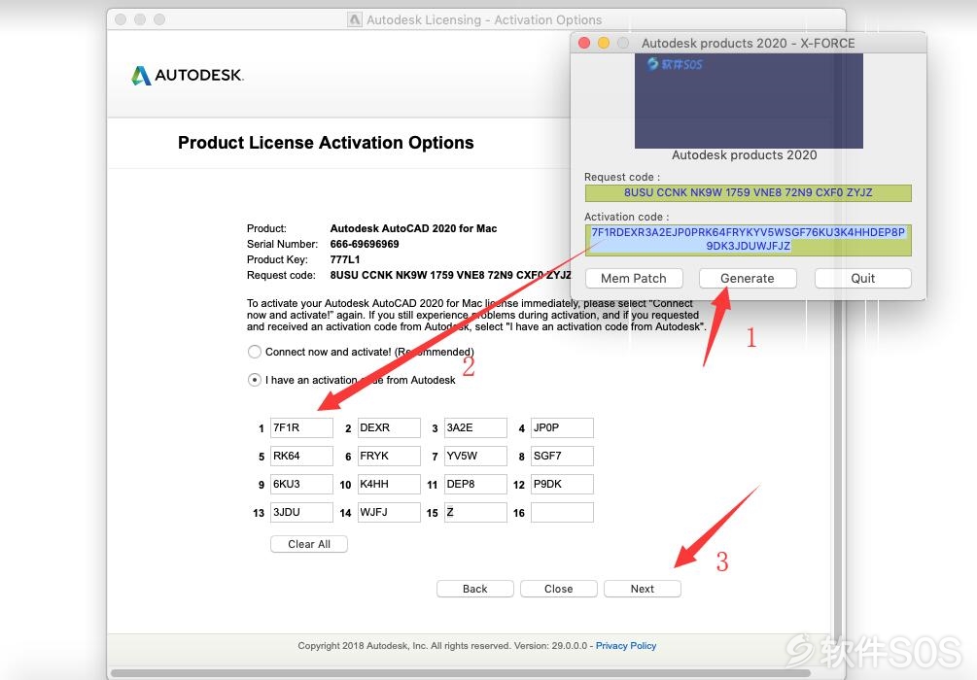The width and height of the screenshot is (977, 680).
Task: Click serial number value "666-69696969"
Action: 365,244
